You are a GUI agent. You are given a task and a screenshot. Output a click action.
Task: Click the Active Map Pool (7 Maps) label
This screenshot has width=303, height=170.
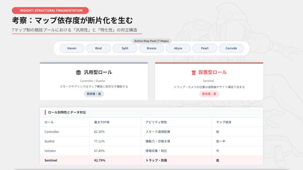pyautogui.click(x=151, y=41)
